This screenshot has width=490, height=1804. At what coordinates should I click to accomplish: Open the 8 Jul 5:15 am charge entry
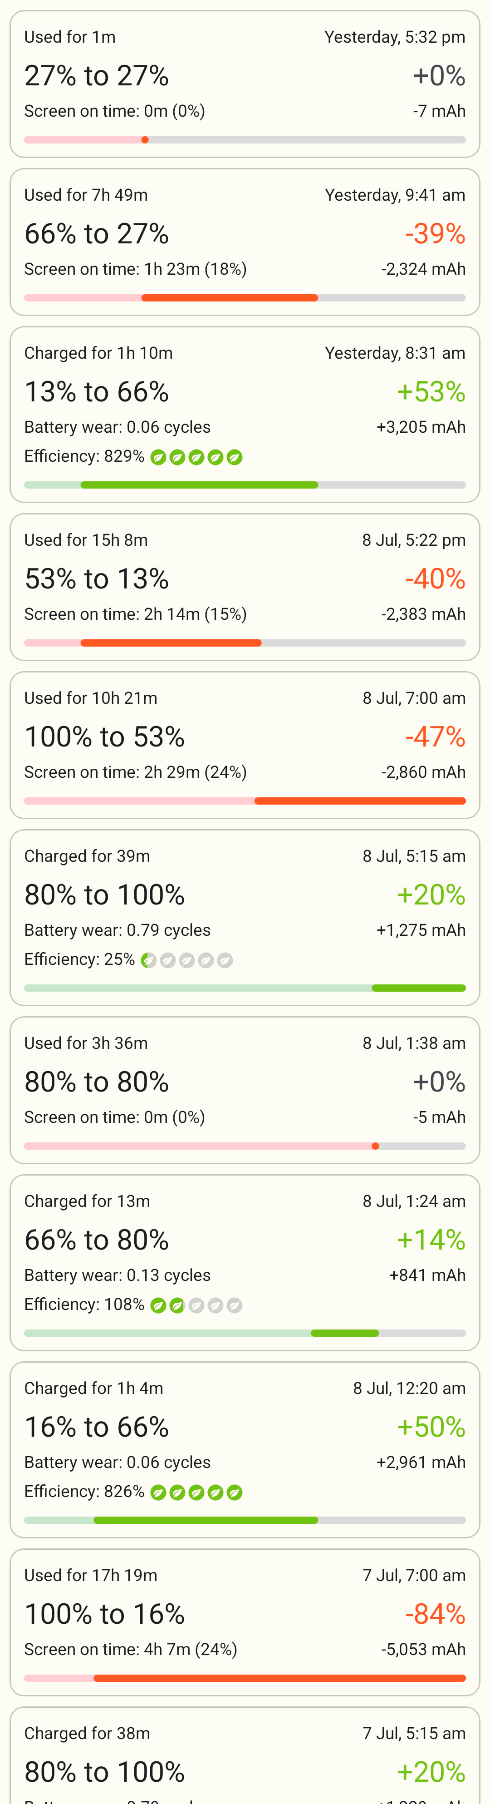[245, 917]
